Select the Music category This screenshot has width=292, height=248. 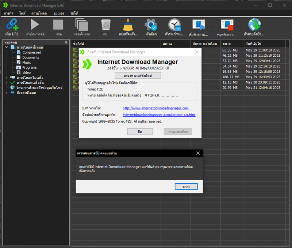(26, 63)
